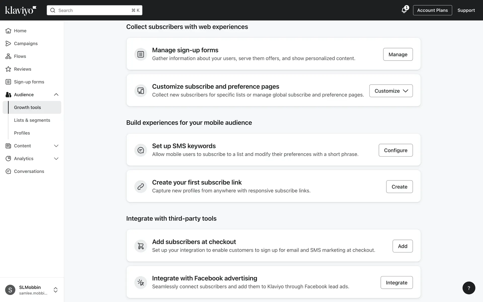Click the Home house icon in sidebar

pos(8,31)
